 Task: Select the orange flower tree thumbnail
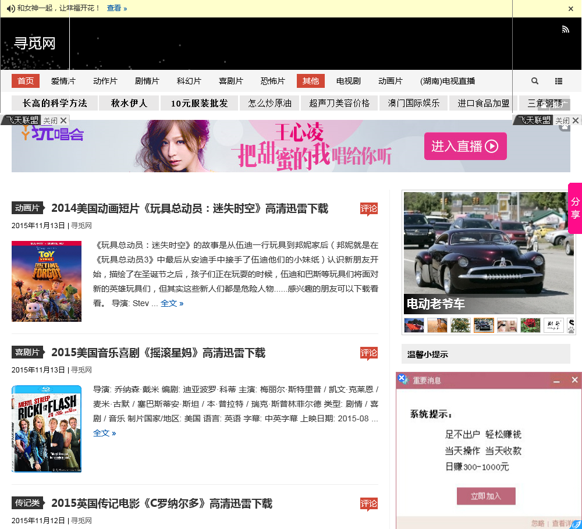[460, 325]
